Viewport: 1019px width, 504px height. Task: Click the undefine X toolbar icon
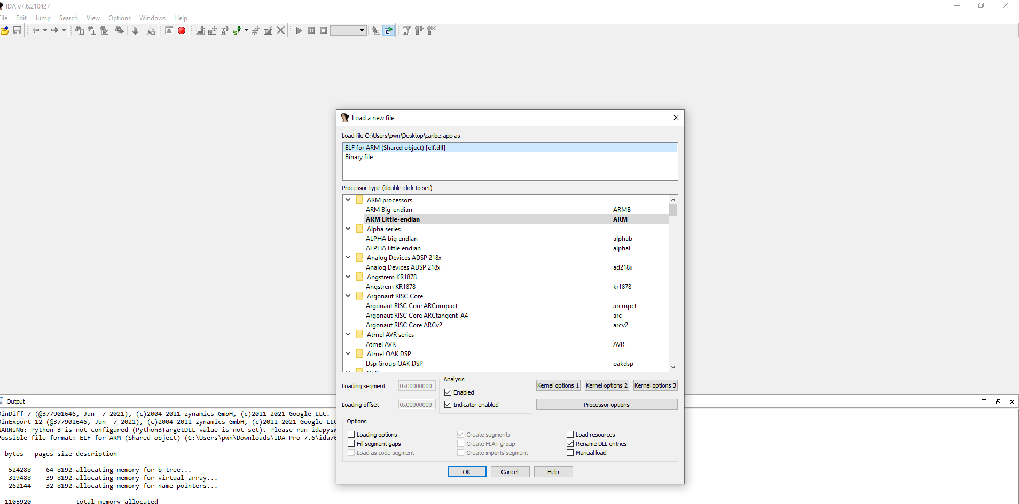tap(280, 30)
